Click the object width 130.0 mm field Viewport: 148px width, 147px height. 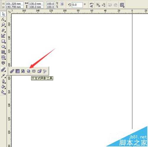coord(36,4)
